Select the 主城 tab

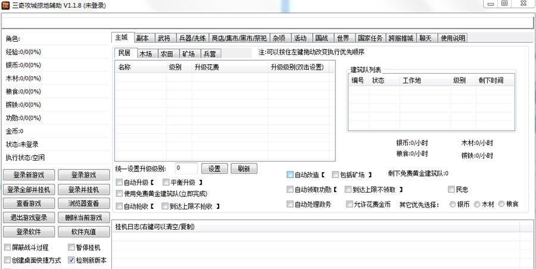(122, 37)
